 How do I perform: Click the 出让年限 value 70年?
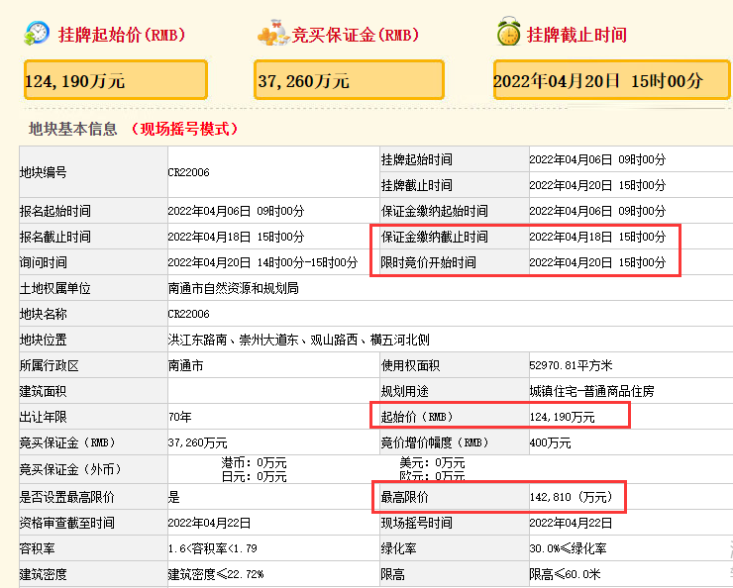tap(180, 417)
